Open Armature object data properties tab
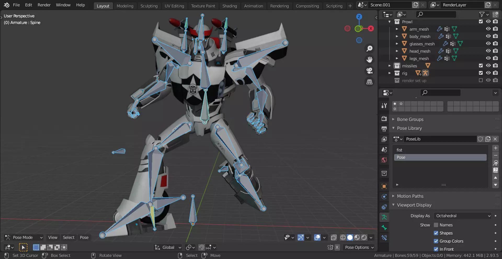 pyautogui.click(x=384, y=217)
